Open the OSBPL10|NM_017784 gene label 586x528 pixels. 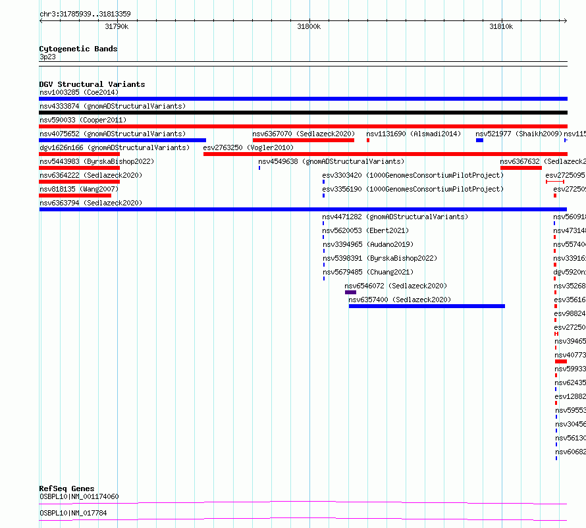coord(73,513)
